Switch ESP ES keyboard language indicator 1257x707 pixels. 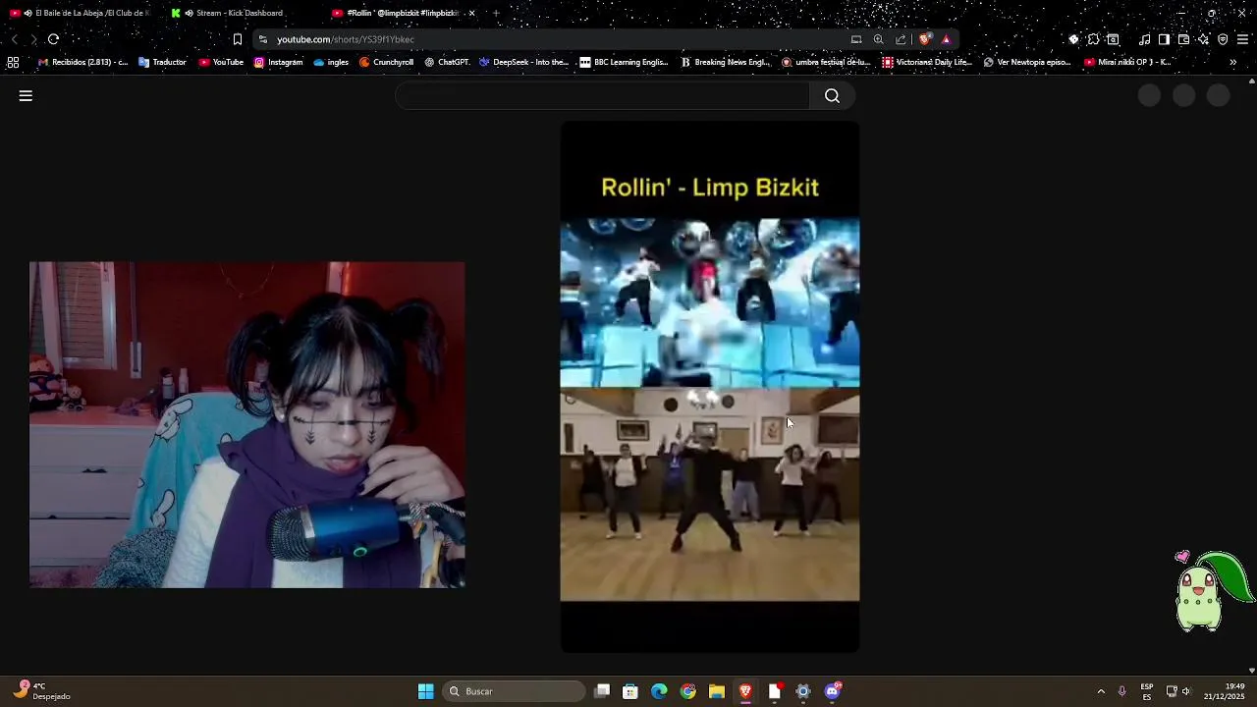click(1147, 691)
